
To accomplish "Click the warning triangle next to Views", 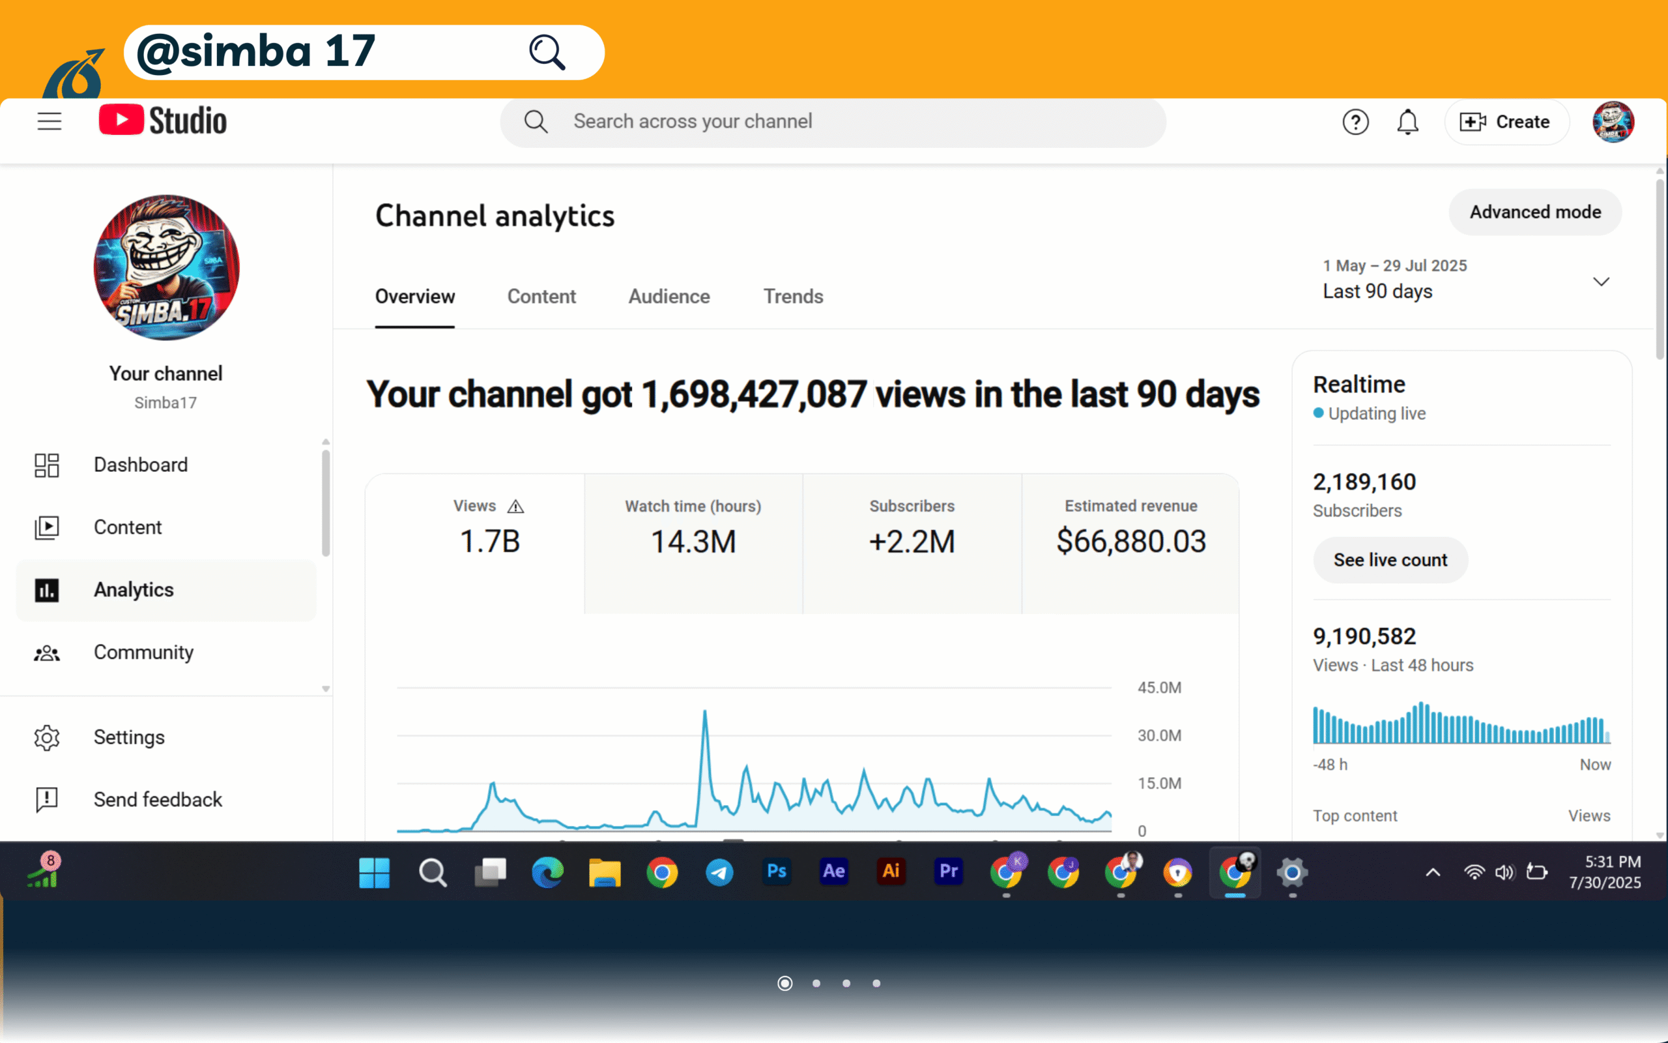I will pos(515,507).
